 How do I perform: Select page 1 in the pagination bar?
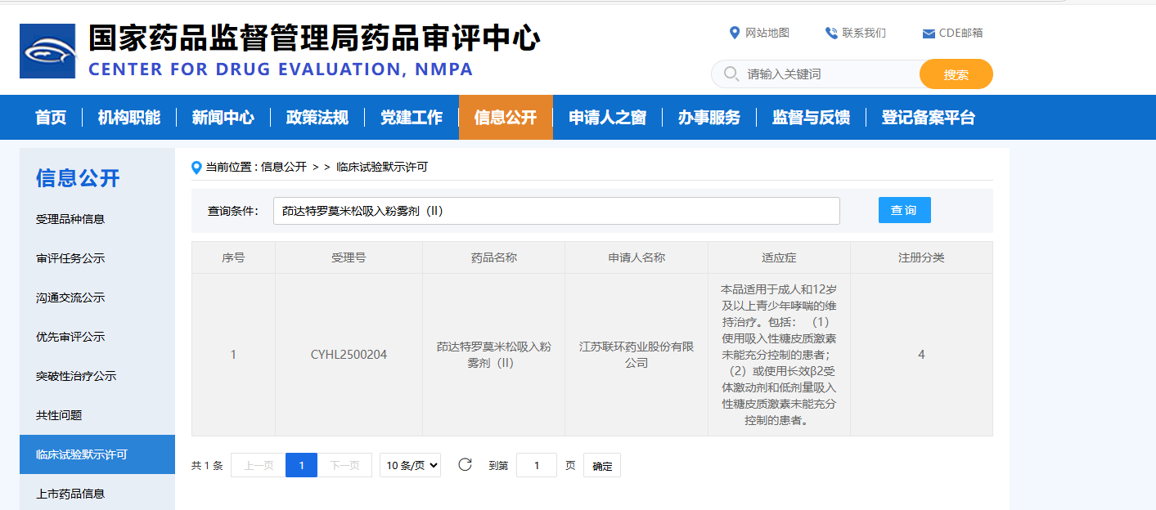point(301,464)
